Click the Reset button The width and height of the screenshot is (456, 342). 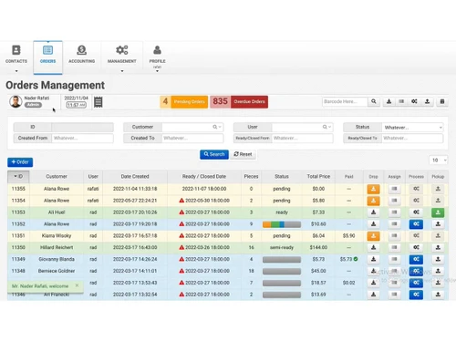click(243, 154)
